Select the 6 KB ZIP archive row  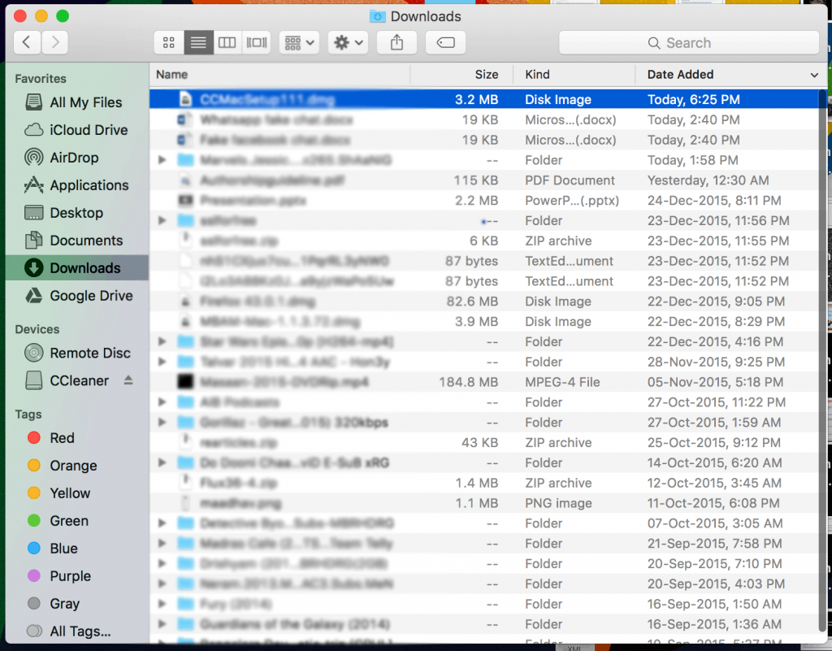[484, 241]
